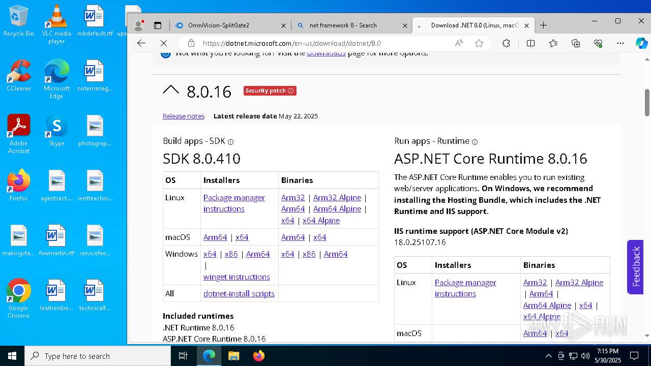Click the Edge address bar URL
651x366 pixels.
click(291, 43)
